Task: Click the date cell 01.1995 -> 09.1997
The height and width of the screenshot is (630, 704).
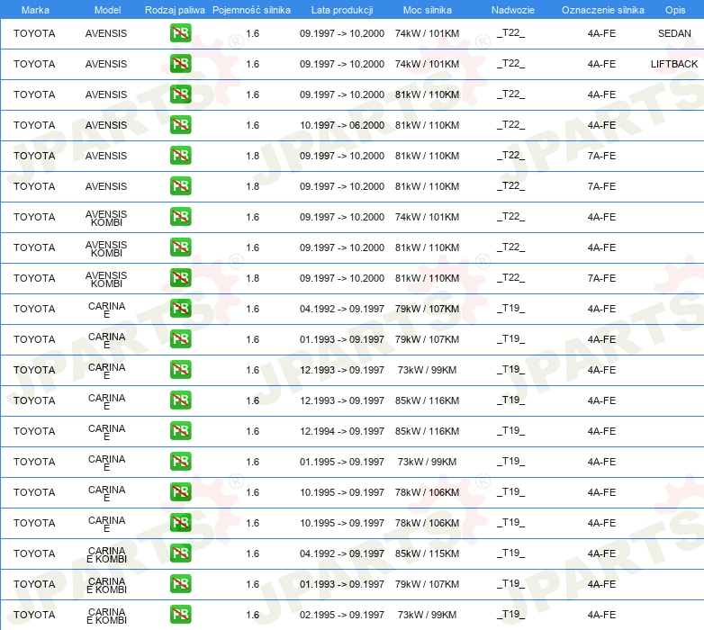Action: (342, 462)
